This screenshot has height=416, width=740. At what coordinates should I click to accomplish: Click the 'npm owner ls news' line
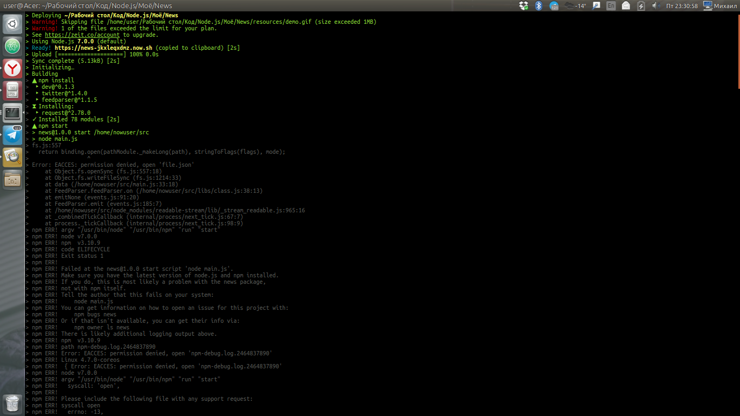pos(102,327)
